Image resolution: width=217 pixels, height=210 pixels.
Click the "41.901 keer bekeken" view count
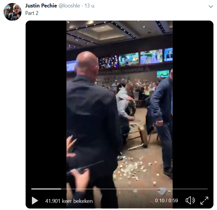click(69, 201)
